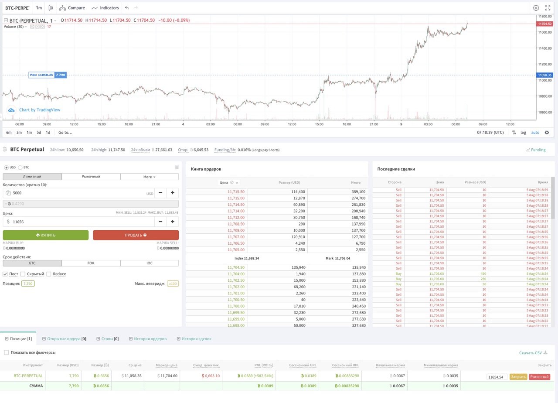Select FOK time in force
558x403 pixels.
pos(91,263)
